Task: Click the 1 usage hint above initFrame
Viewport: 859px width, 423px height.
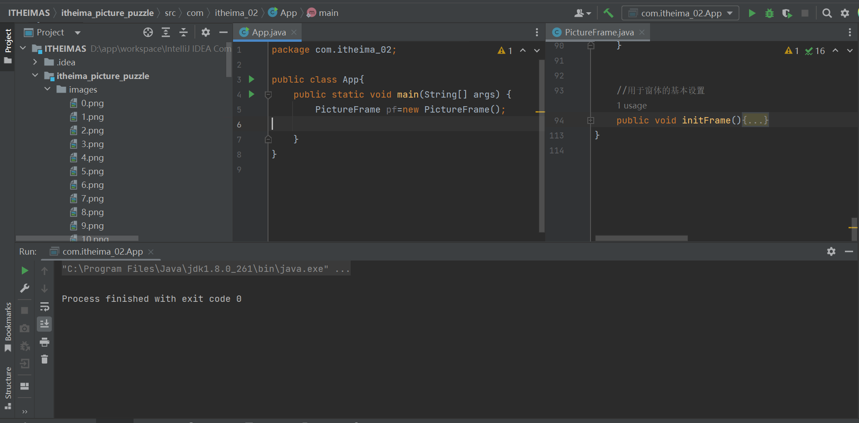Action: click(631, 106)
